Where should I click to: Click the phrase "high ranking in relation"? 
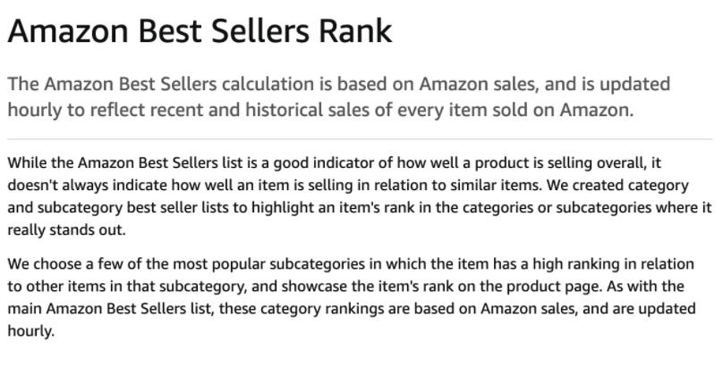(x=613, y=264)
